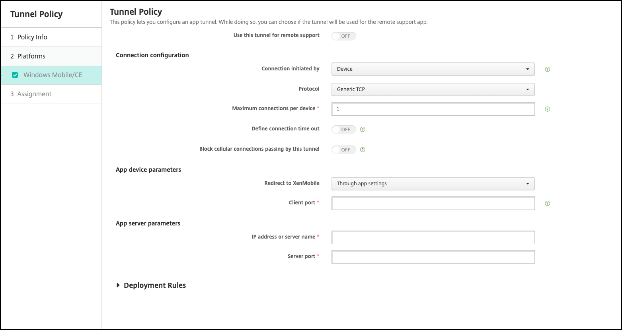
Task: Click help icon beside Connection initiated by
Action: pos(547,69)
